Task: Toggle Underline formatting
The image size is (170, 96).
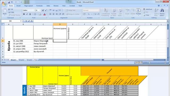Action: (x=30, y=14)
